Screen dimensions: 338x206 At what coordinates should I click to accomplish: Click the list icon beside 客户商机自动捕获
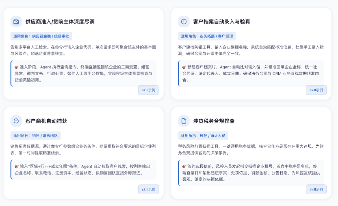16,121
